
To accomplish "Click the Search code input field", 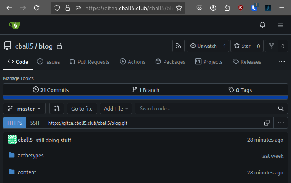I will point(204,108).
